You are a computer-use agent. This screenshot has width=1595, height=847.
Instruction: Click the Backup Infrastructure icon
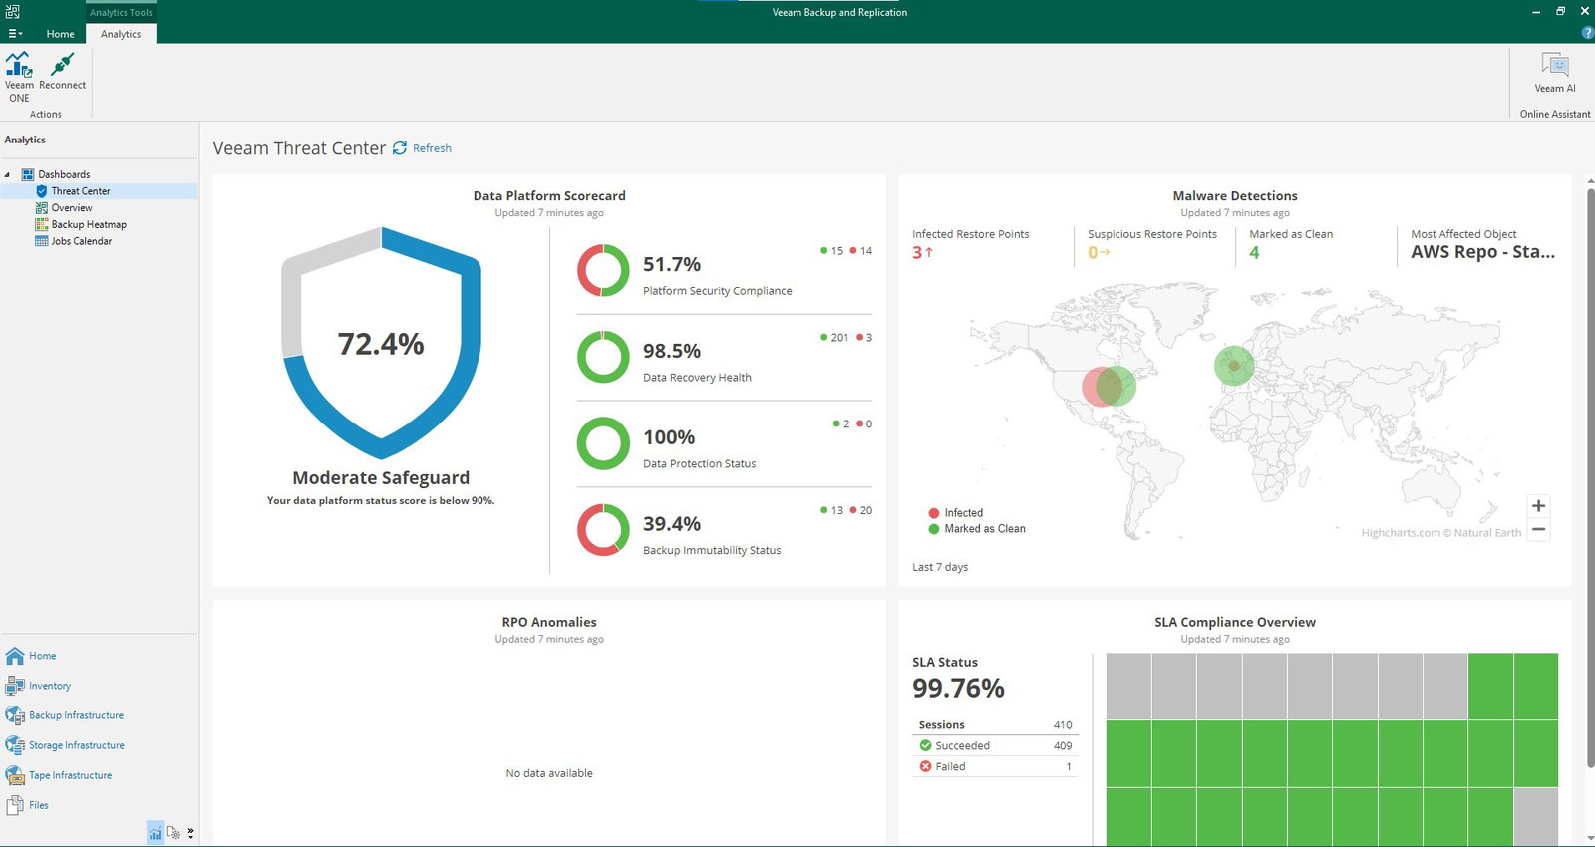[x=15, y=715]
